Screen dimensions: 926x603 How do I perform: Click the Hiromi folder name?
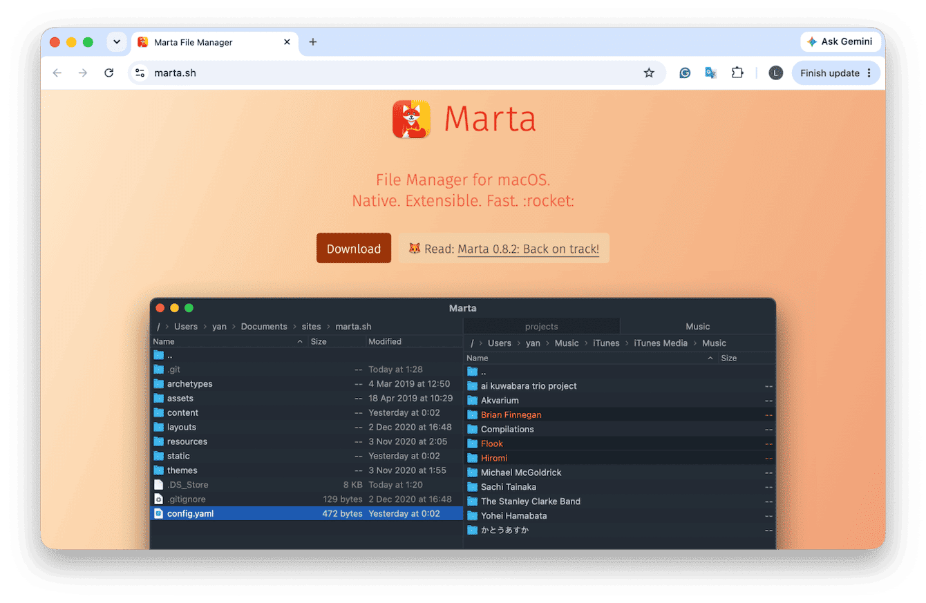pyautogui.click(x=494, y=458)
